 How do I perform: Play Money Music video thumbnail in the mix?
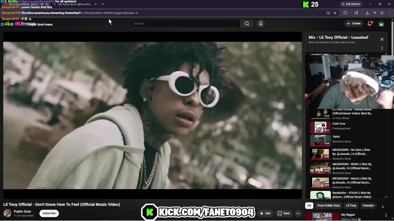coord(320,114)
